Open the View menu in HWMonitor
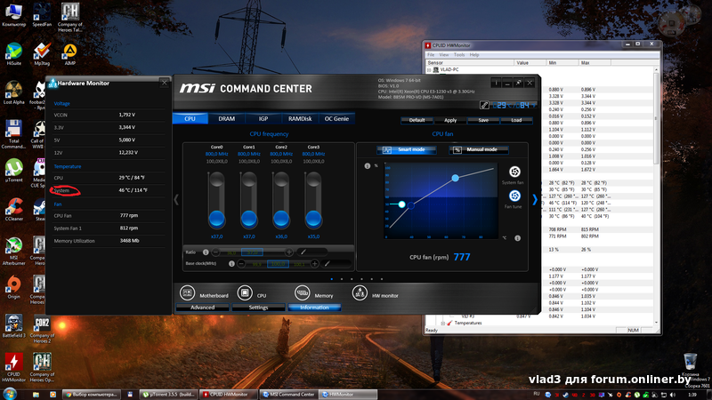712x400 pixels. [443, 55]
